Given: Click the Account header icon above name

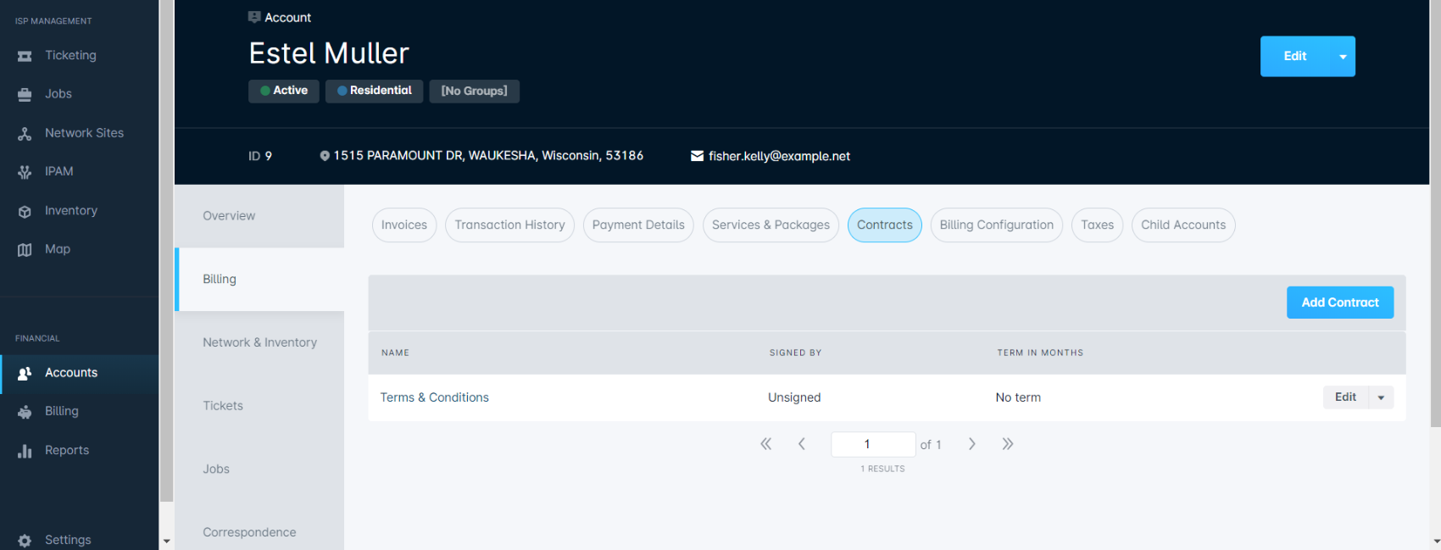Looking at the screenshot, I should point(254,17).
